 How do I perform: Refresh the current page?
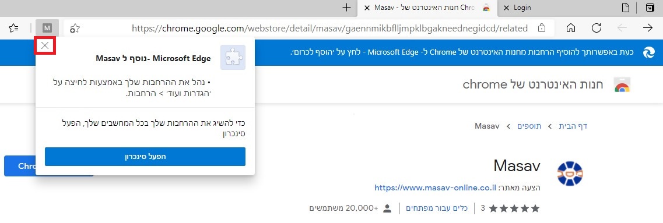click(596, 29)
